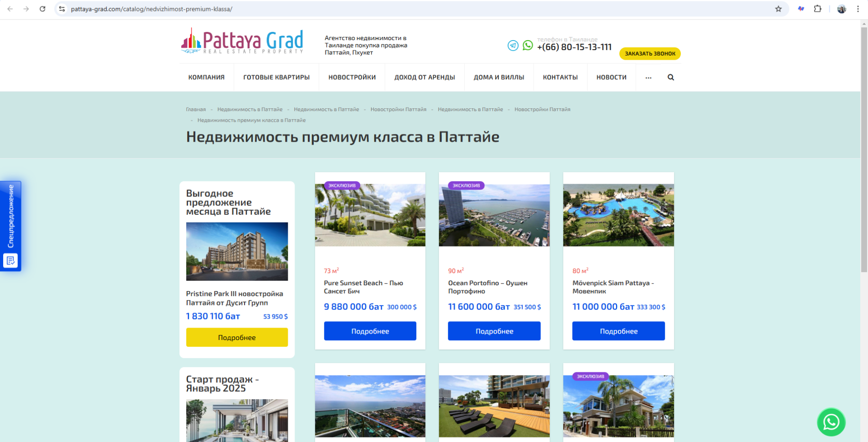Open the browser extensions puzzle icon
Image resolution: width=868 pixels, height=442 pixels.
817,9
